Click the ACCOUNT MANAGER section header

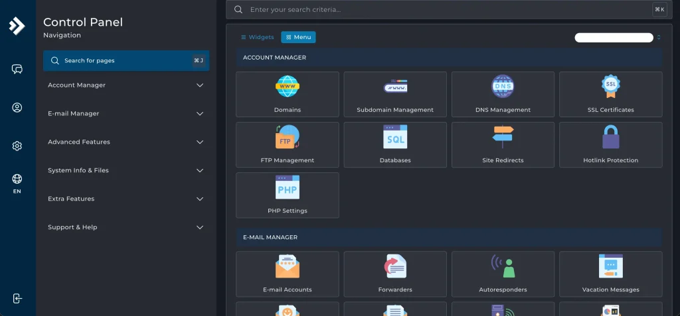[x=449, y=58]
